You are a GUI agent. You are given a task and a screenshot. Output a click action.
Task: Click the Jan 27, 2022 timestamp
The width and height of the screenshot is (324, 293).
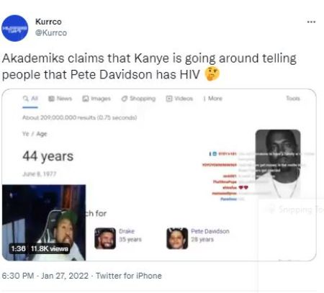click(65, 276)
